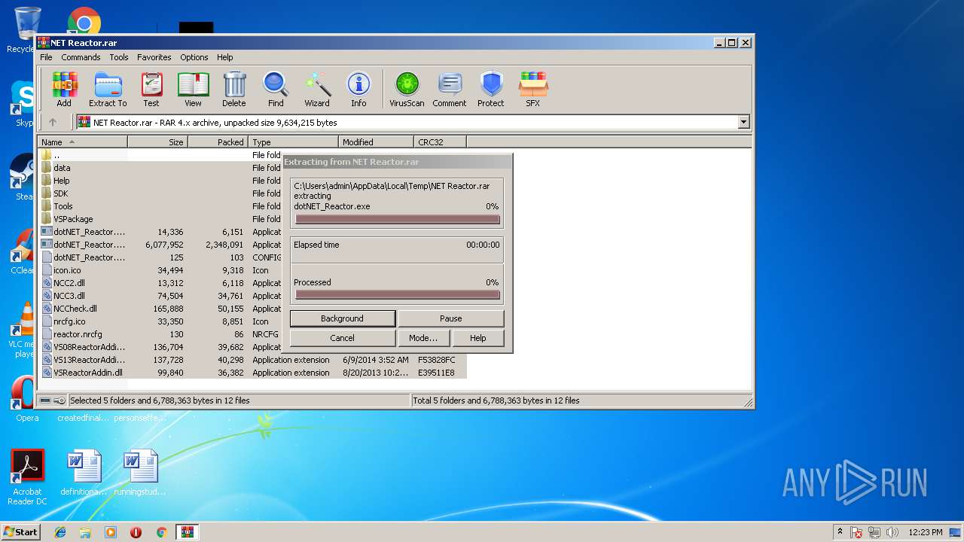
Task: Click the Test archive icon
Action: [x=151, y=90]
